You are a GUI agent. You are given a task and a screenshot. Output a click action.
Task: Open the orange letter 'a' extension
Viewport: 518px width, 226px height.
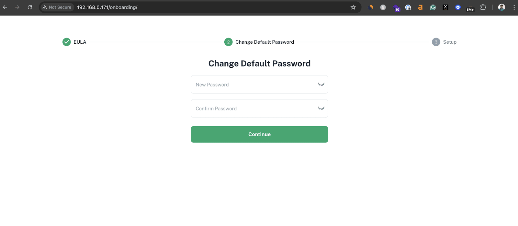[420, 7]
